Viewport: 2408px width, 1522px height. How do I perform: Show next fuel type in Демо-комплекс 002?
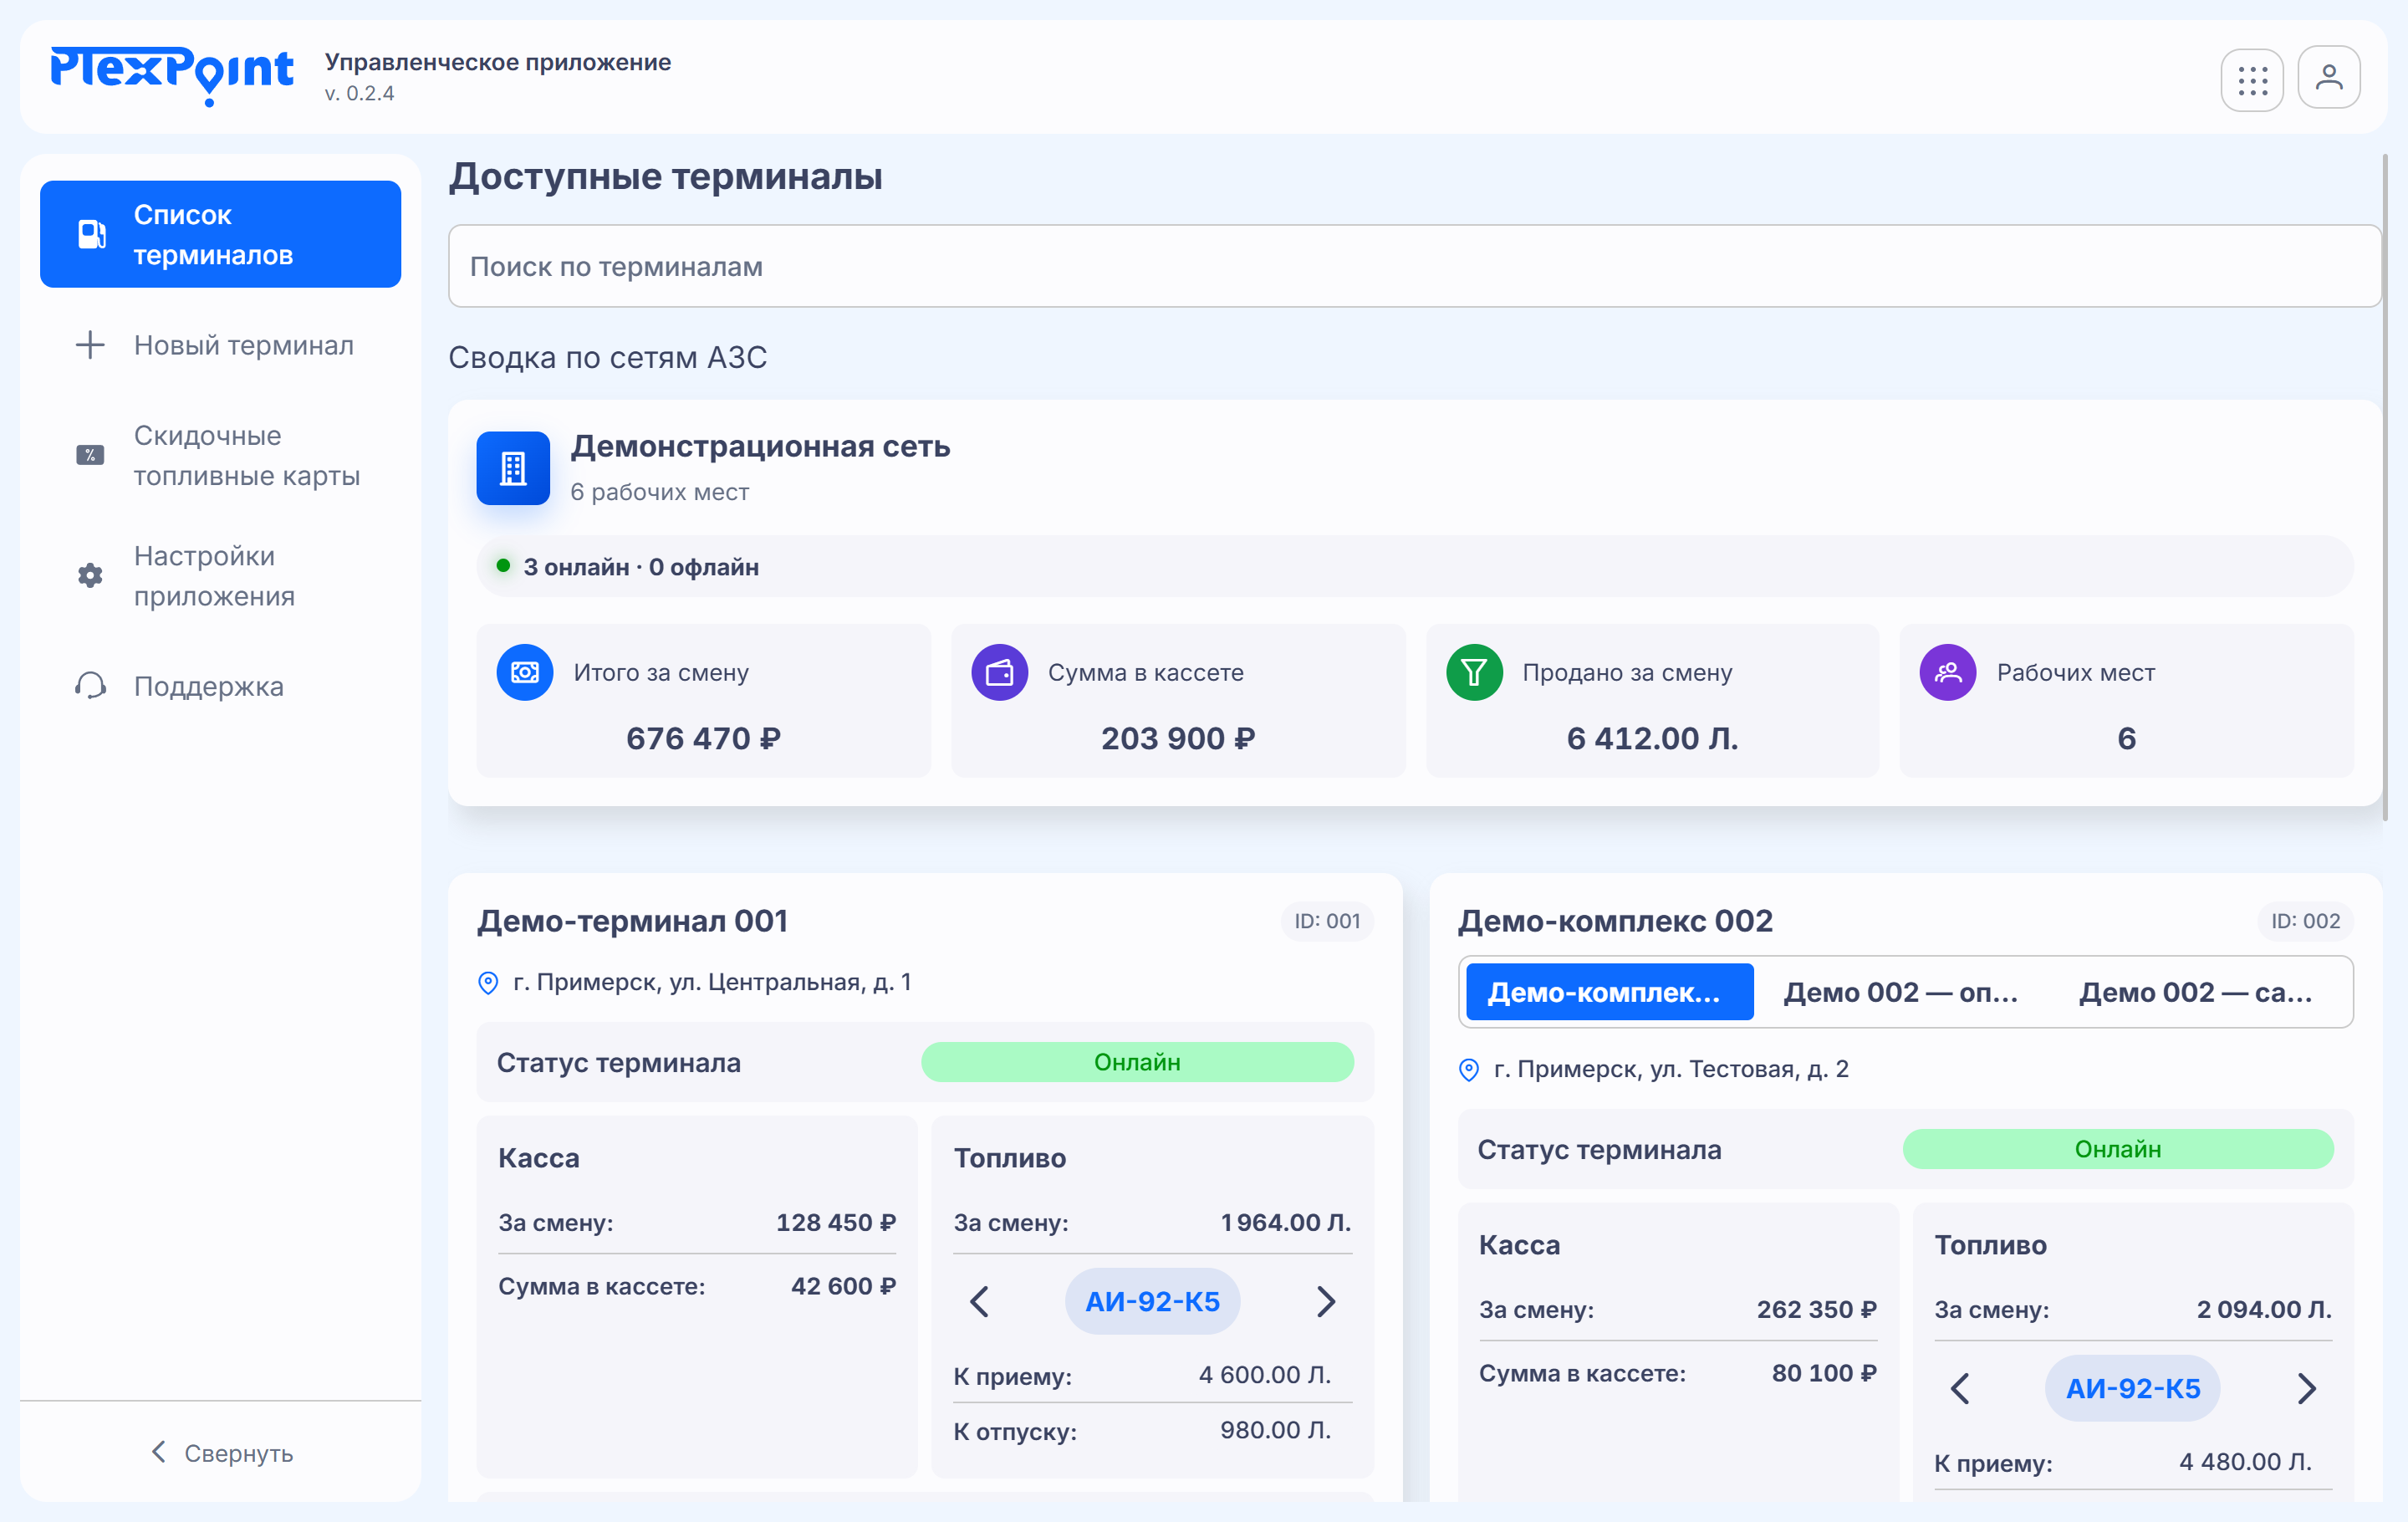pyautogui.click(x=2307, y=1388)
